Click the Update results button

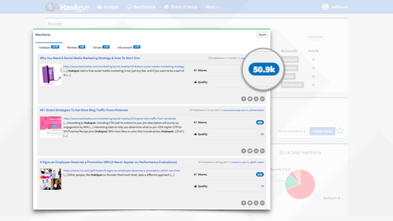click(322, 131)
